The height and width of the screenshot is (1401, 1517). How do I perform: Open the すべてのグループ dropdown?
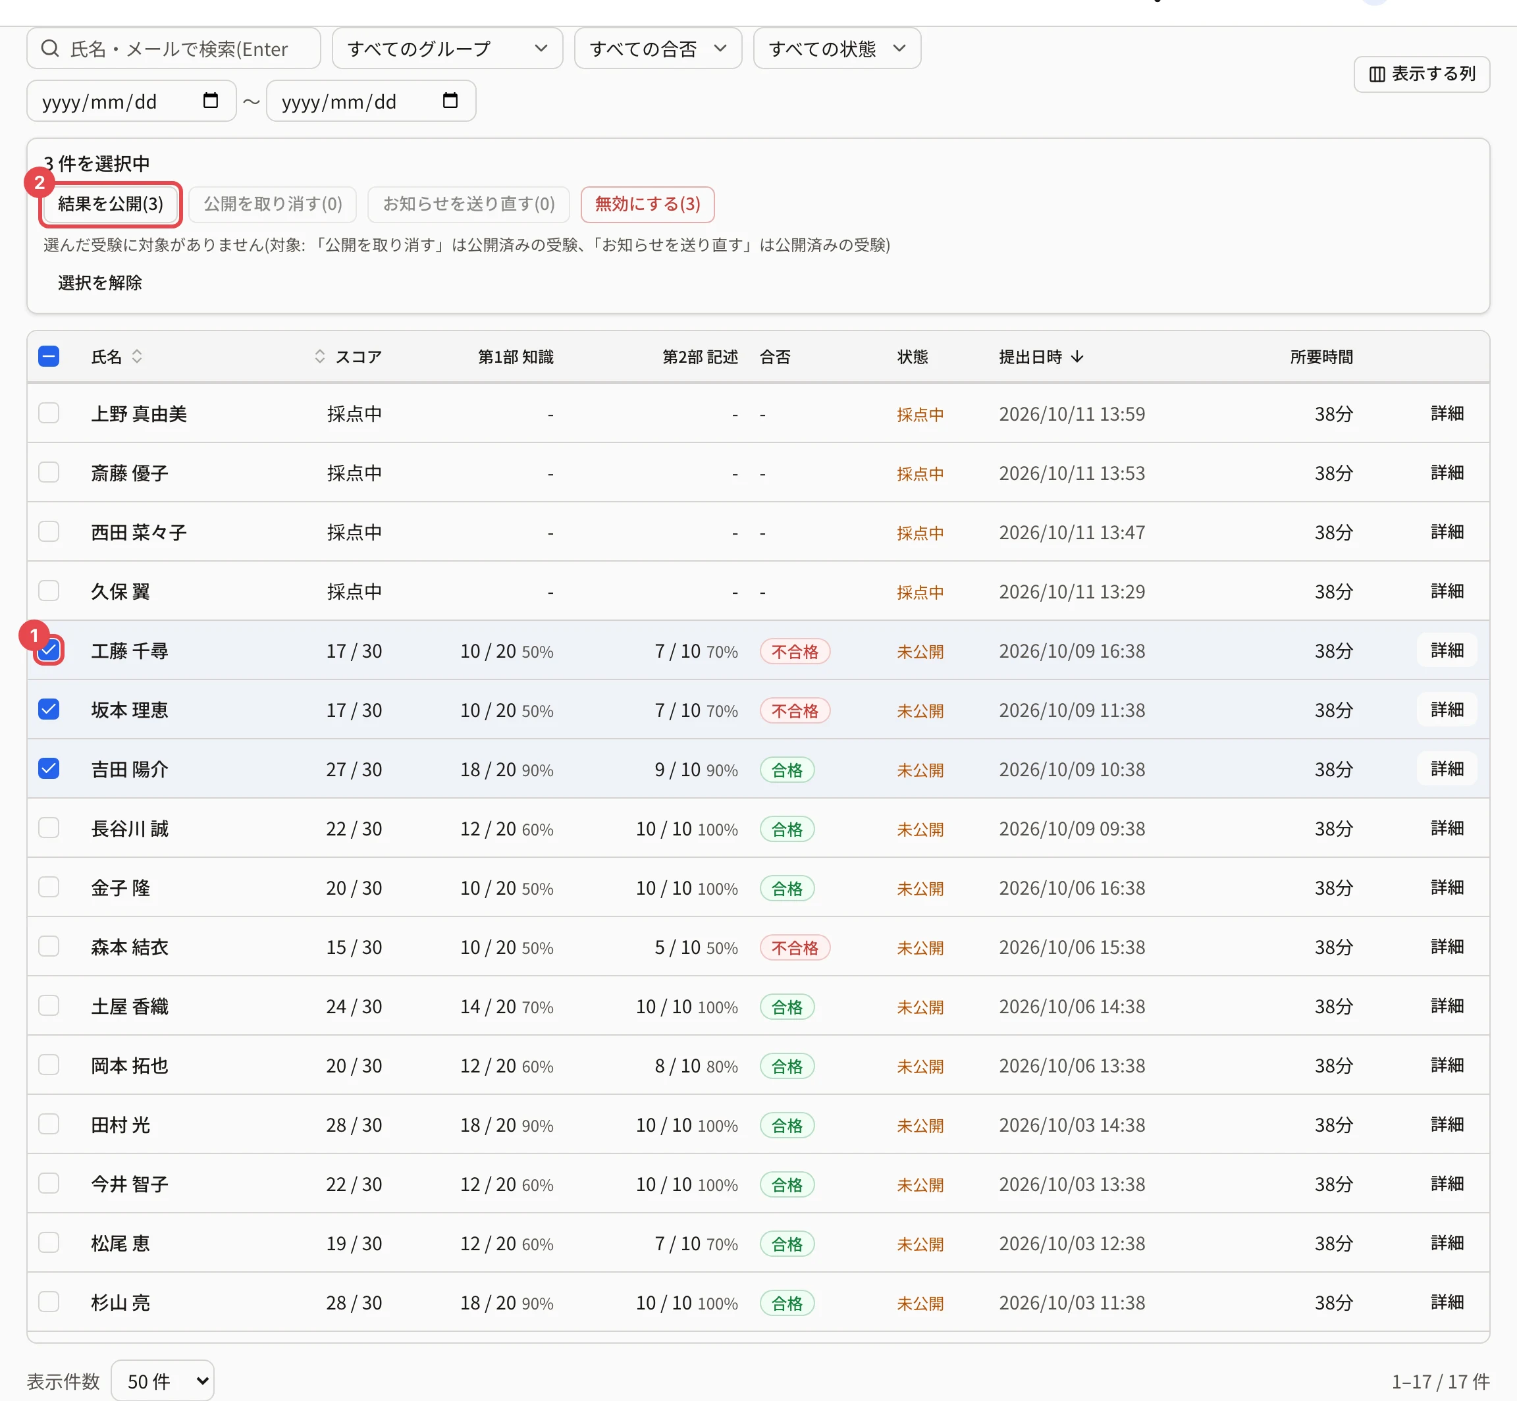click(447, 49)
